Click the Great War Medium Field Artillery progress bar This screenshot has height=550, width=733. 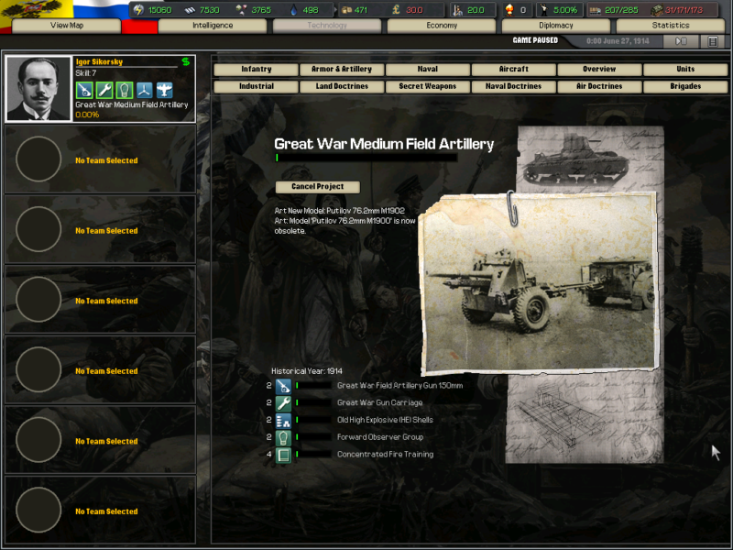(366, 158)
